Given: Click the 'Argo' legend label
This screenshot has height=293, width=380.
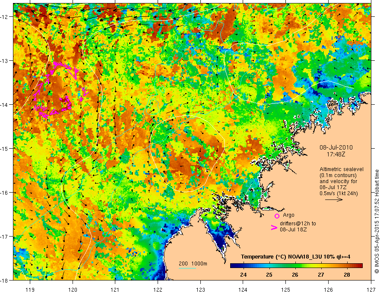Looking at the screenshot, I should pos(288,215).
